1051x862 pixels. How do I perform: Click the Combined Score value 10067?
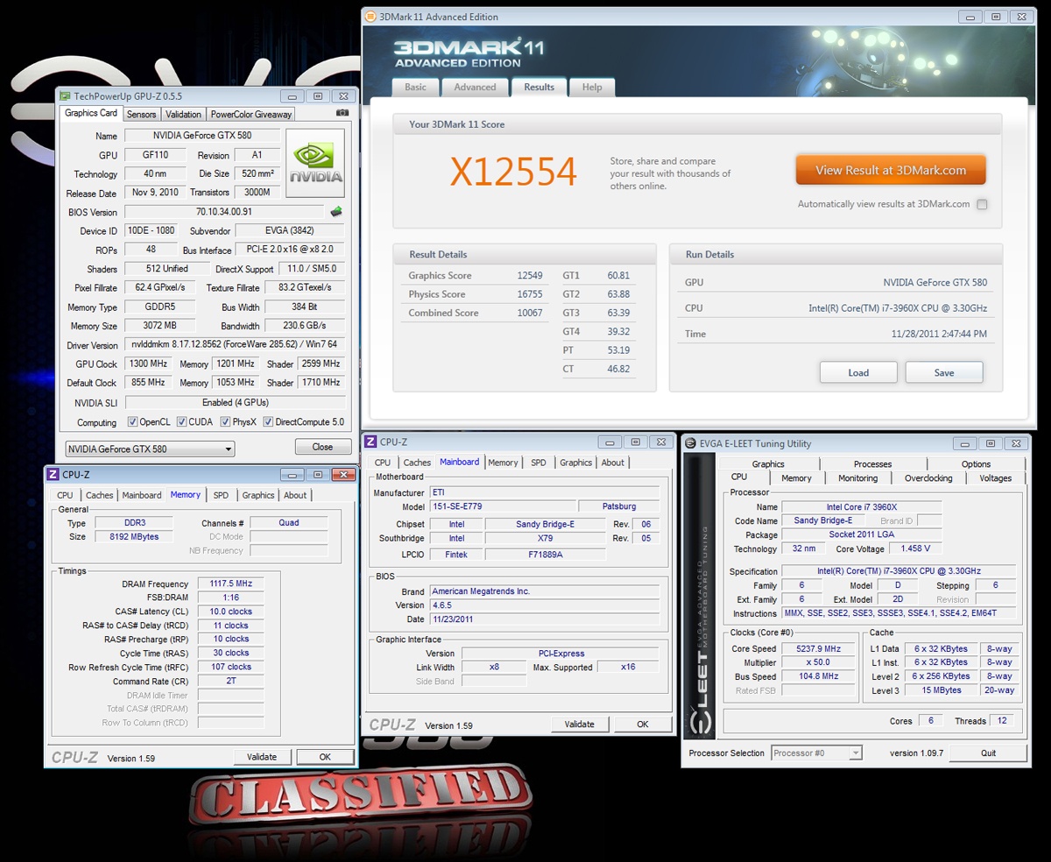point(529,313)
